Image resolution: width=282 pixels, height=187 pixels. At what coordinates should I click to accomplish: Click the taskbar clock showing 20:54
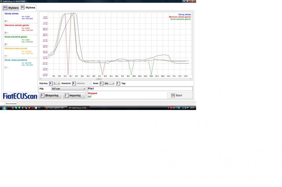[x=192, y=108]
